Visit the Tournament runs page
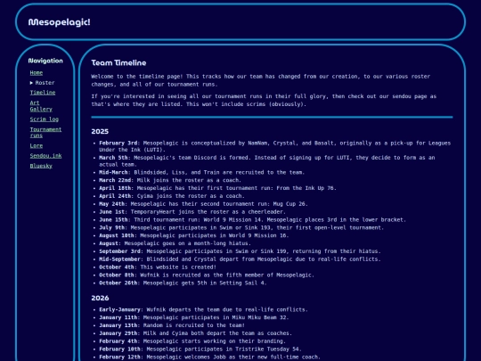Image resolution: width=481 pixels, height=361 pixels. pos(45,132)
